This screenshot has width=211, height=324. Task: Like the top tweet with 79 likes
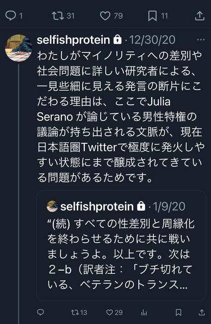point(111,16)
